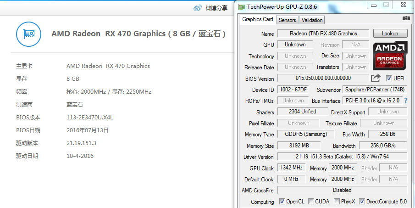Image resolution: width=415 pixels, height=208 pixels.
Task: Click the Bandwidth 256.0 GB/s field
Action: point(383,146)
